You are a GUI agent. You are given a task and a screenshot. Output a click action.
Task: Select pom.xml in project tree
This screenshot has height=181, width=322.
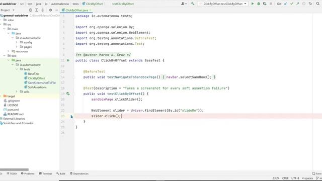click(x=13, y=110)
